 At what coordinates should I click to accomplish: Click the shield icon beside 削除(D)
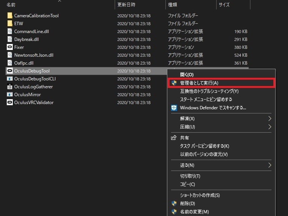coord(174,204)
